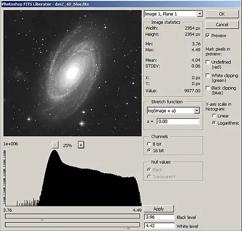Select Logarithmic histogram Y-axis scale
The image size is (242, 231).
214,123
